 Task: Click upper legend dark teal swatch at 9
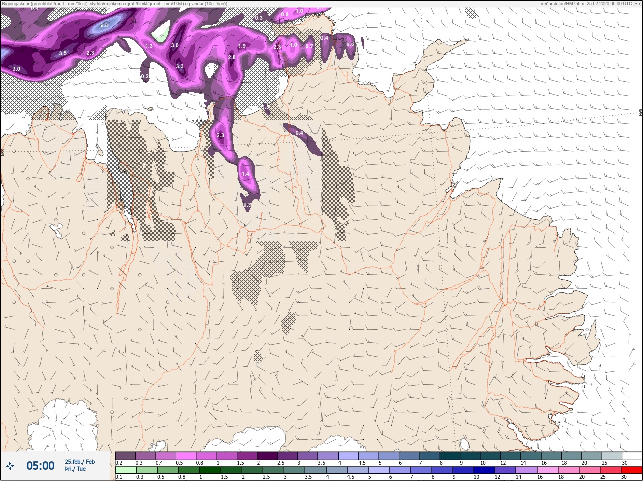470,456
